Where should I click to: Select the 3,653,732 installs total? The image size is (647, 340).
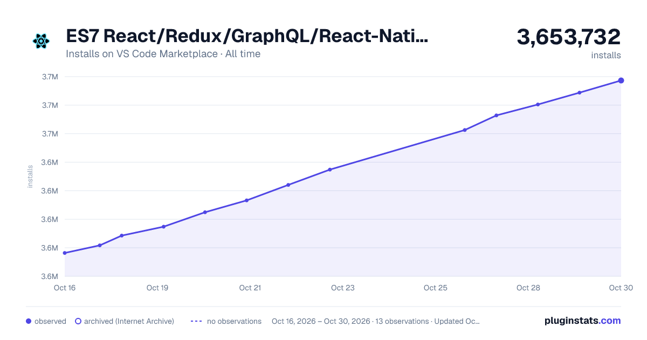[569, 37]
